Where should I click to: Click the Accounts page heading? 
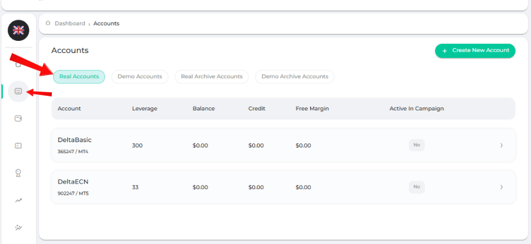(70, 51)
